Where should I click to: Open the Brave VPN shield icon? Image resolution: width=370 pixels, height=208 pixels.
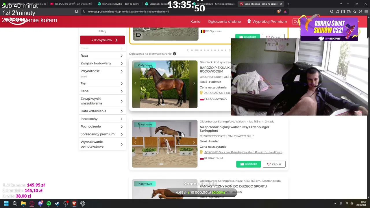point(360,12)
